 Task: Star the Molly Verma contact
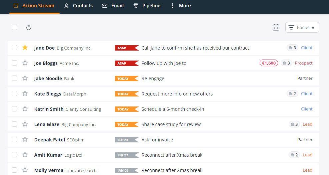25,170
